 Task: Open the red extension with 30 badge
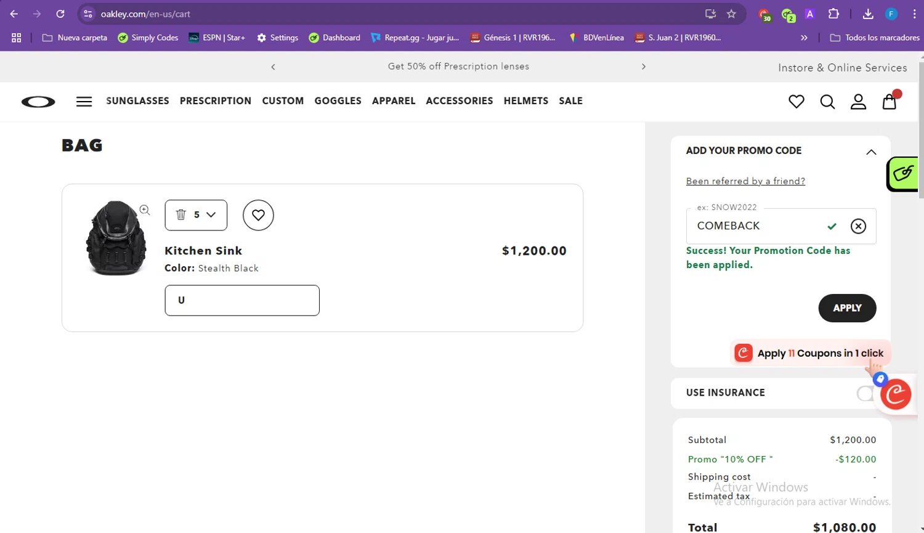(764, 15)
